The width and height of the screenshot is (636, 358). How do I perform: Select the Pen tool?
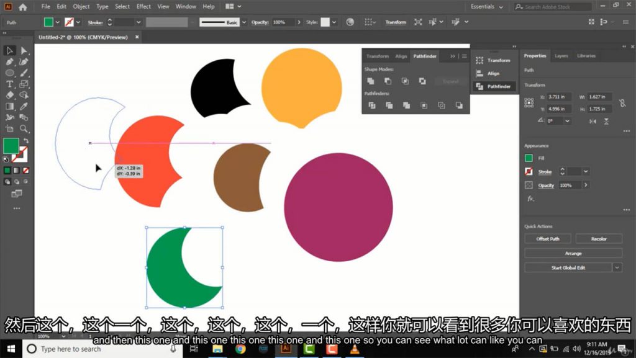pos(10,61)
